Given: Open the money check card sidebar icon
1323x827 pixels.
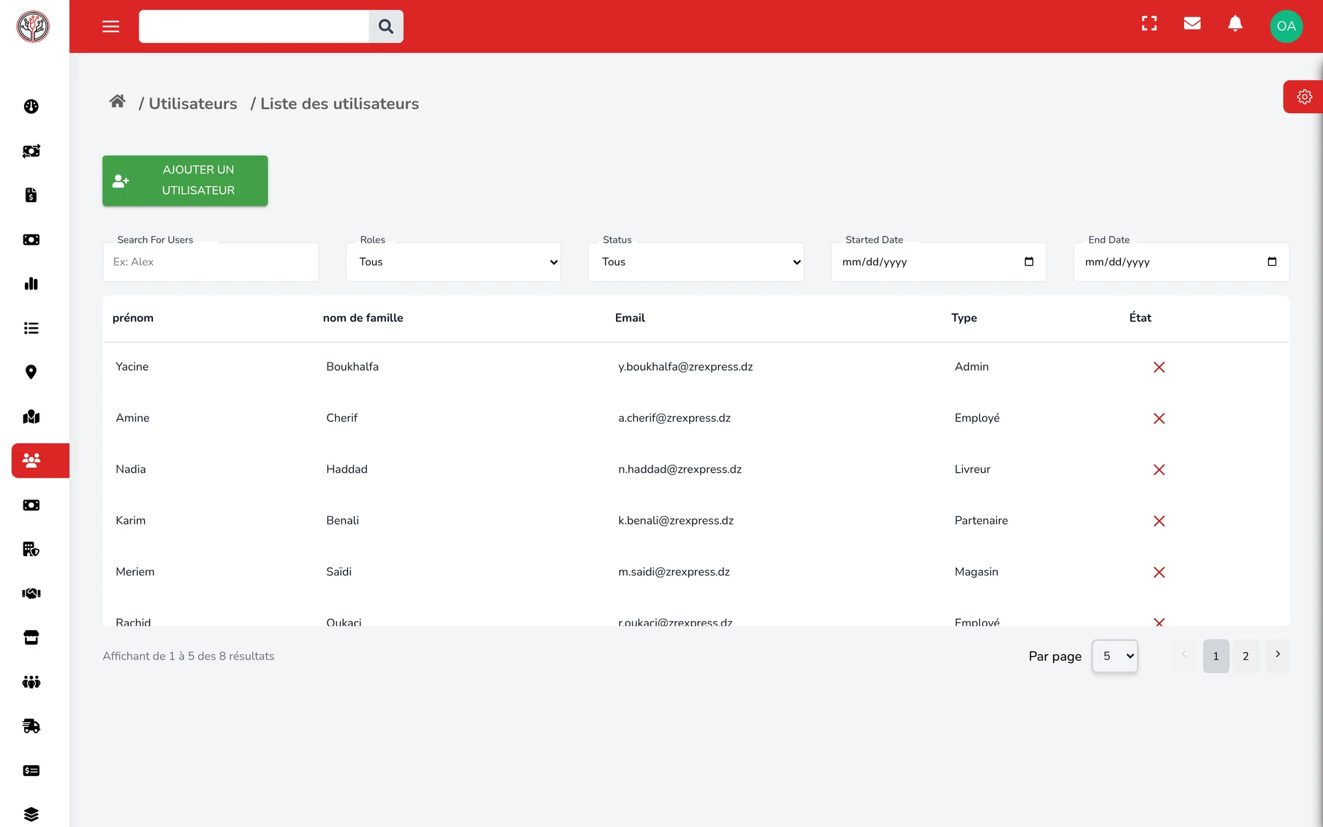Looking at the screenshot, I should click(x=31, y=770).
